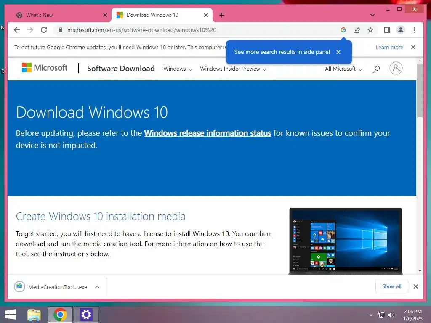Click the address bar URL
The height and width of the screenshot is (323, 431).
pos(142,30)
